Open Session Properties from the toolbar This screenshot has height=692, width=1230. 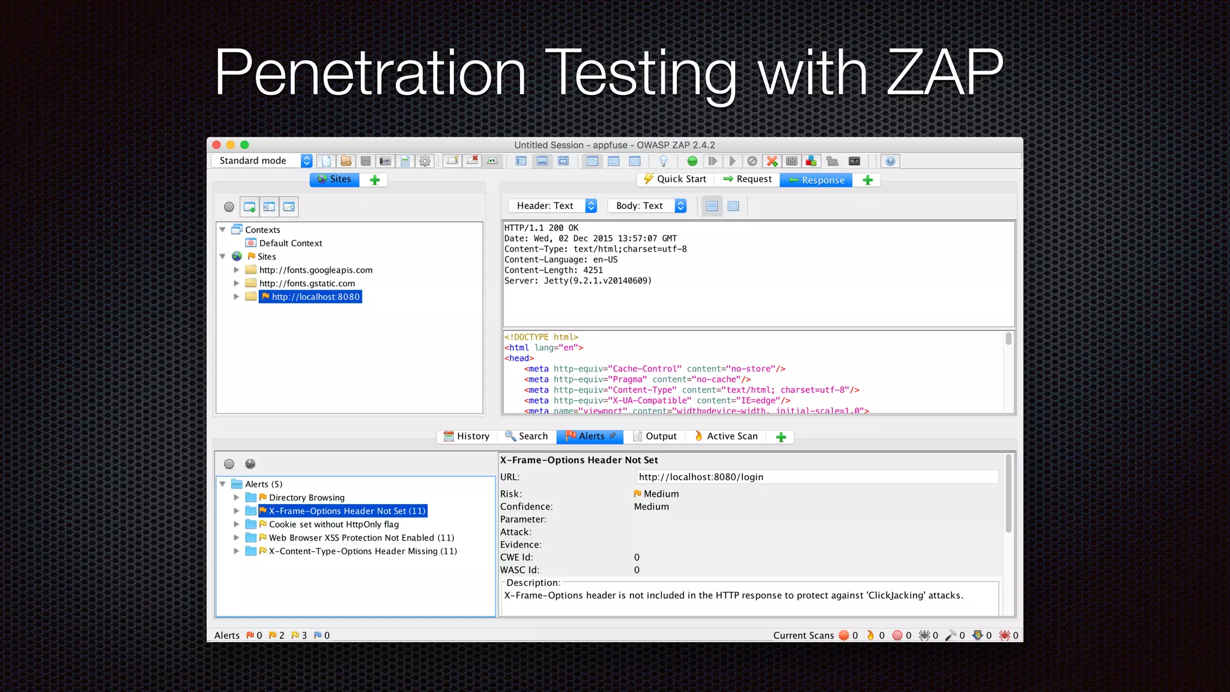pyautogui.click(x=405, y=161)
